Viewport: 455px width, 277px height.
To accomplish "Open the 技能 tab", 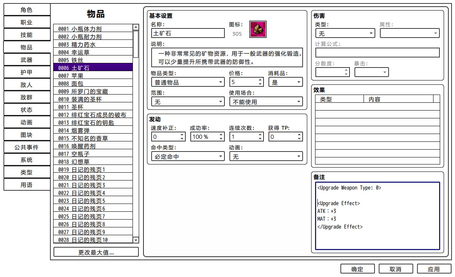I will click(x=27, y=35).
